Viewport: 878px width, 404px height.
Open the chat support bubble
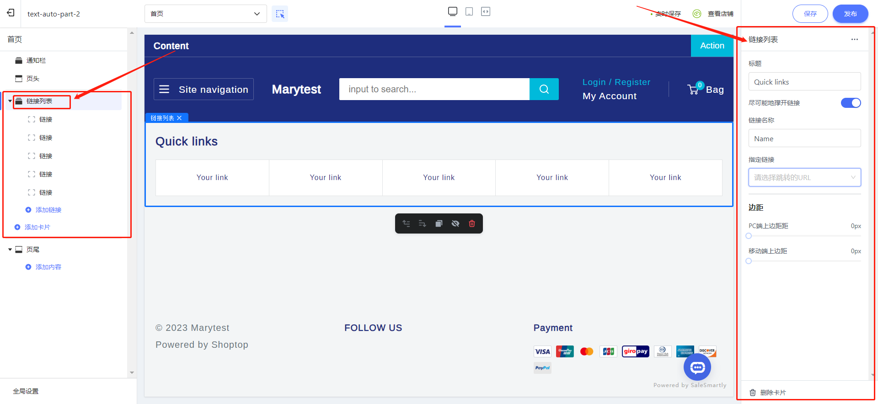click(697, 367)
